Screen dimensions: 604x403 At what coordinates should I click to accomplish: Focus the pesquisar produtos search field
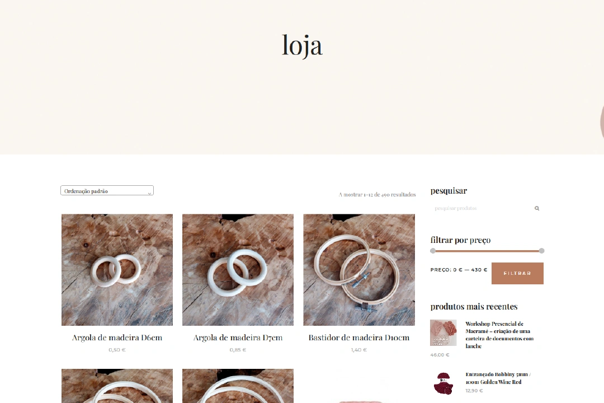(483, 208)
